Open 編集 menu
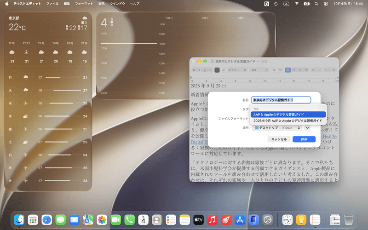The image size is (368, 230). (x=67, y=4)
